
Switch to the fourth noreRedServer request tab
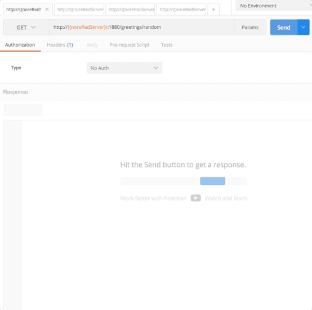click(x=181, y=10)
